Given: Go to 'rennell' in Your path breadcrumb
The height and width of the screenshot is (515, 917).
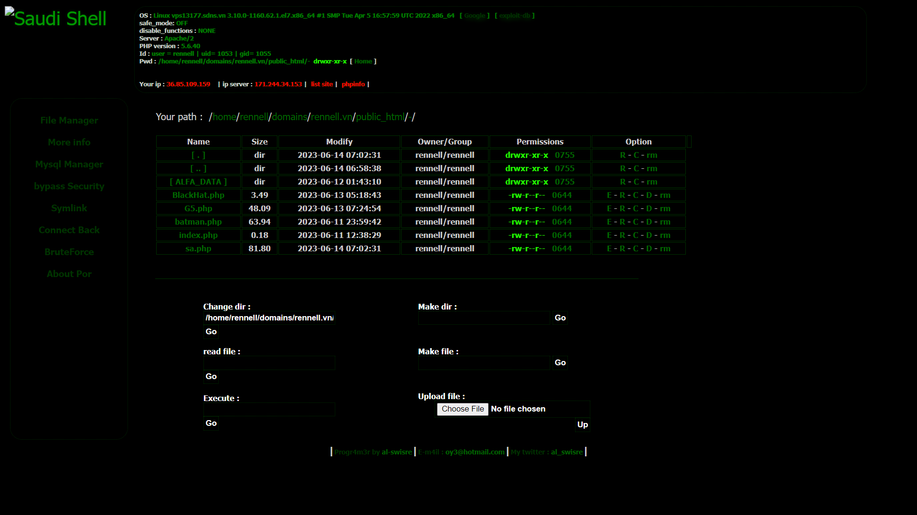Looking at the screenshot, I should click(254, 117).
